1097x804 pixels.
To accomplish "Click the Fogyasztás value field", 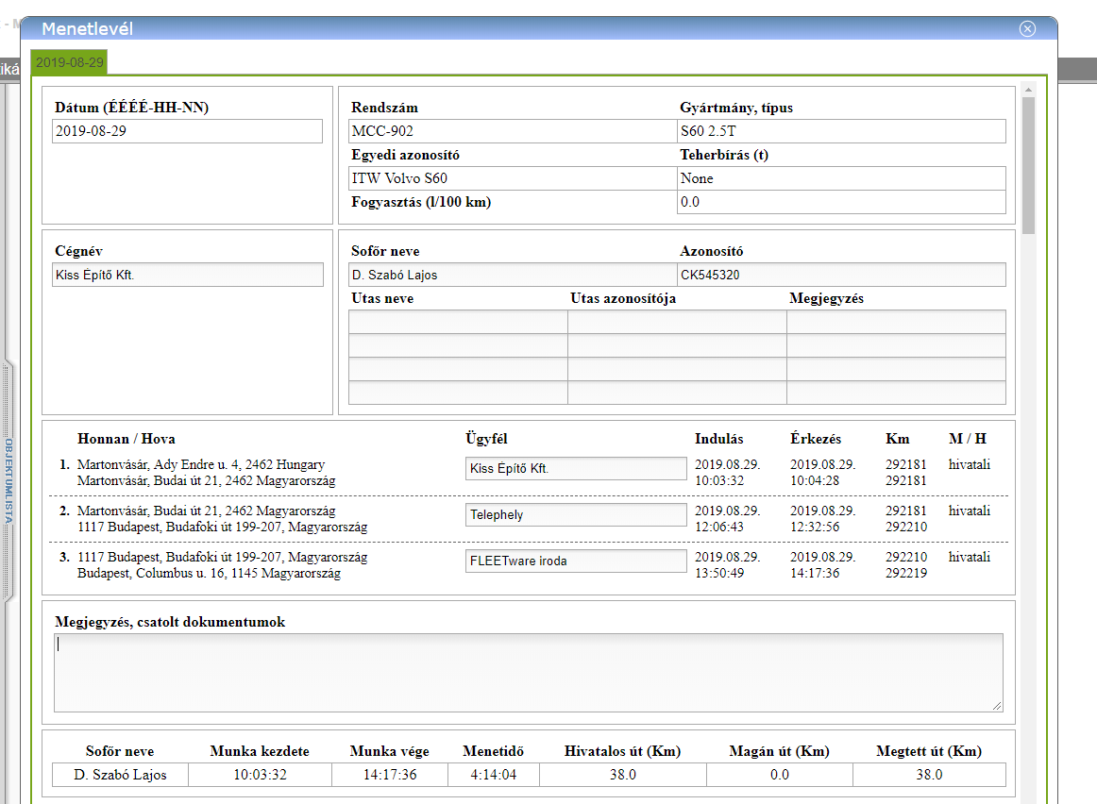I will [841, 202].
